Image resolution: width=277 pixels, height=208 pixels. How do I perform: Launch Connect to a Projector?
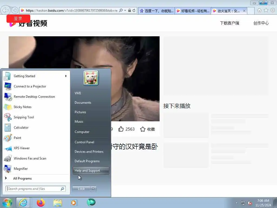pos(36,86)
